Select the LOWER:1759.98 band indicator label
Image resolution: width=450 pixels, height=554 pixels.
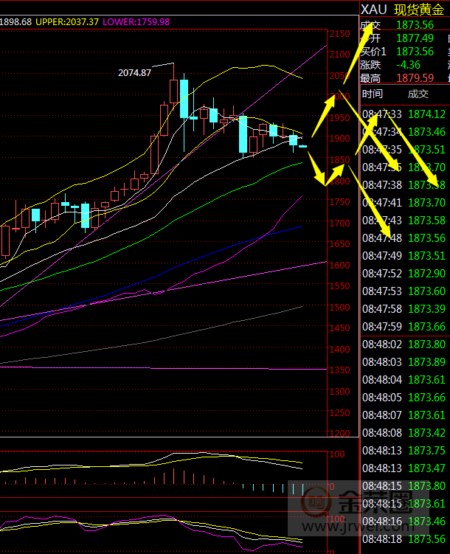pyautogui.click(x=136, y=22)
